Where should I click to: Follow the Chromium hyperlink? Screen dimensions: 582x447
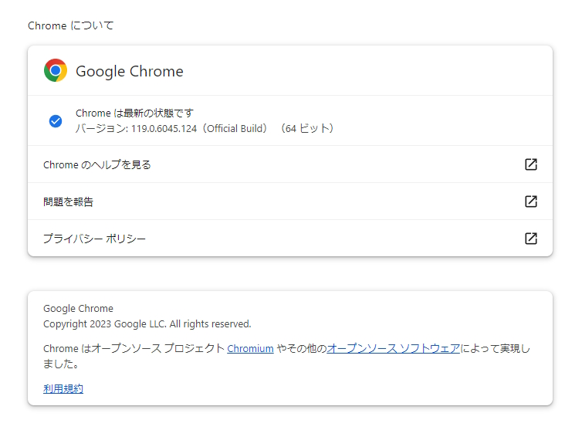tap(250, 349)
